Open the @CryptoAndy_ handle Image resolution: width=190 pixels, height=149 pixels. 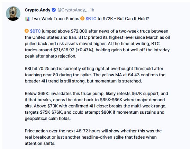tap(72, 10)
